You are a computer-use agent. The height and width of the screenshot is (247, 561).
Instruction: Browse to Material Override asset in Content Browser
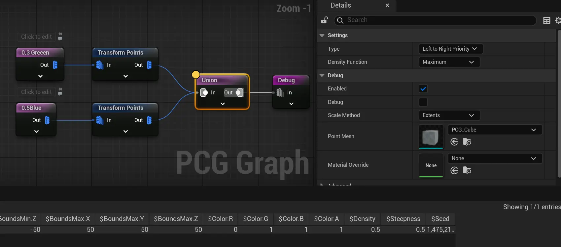(x=467, y=170)
